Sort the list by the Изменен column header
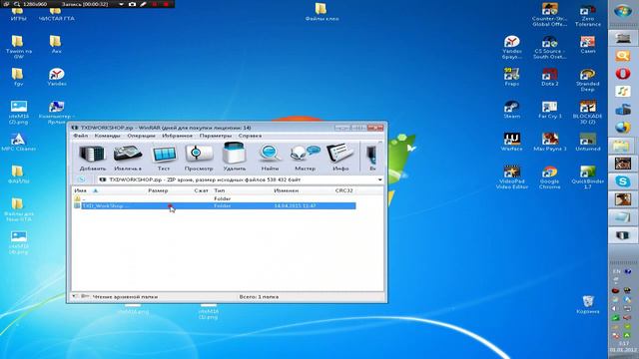This screenshot has width=639, height=359. [x=287, y=190]
